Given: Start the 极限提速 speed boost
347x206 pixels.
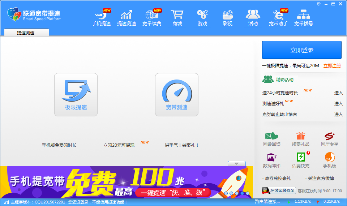Looking at the screenshot, I should (x=76, y=94).
